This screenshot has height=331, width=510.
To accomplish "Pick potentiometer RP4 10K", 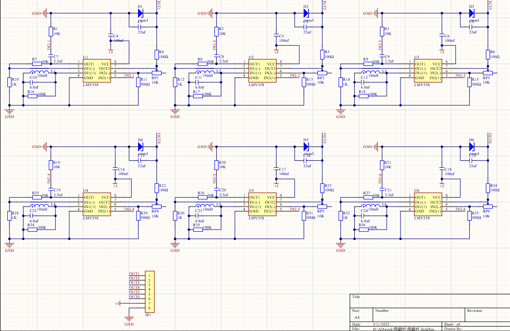I will pos(157,206).
